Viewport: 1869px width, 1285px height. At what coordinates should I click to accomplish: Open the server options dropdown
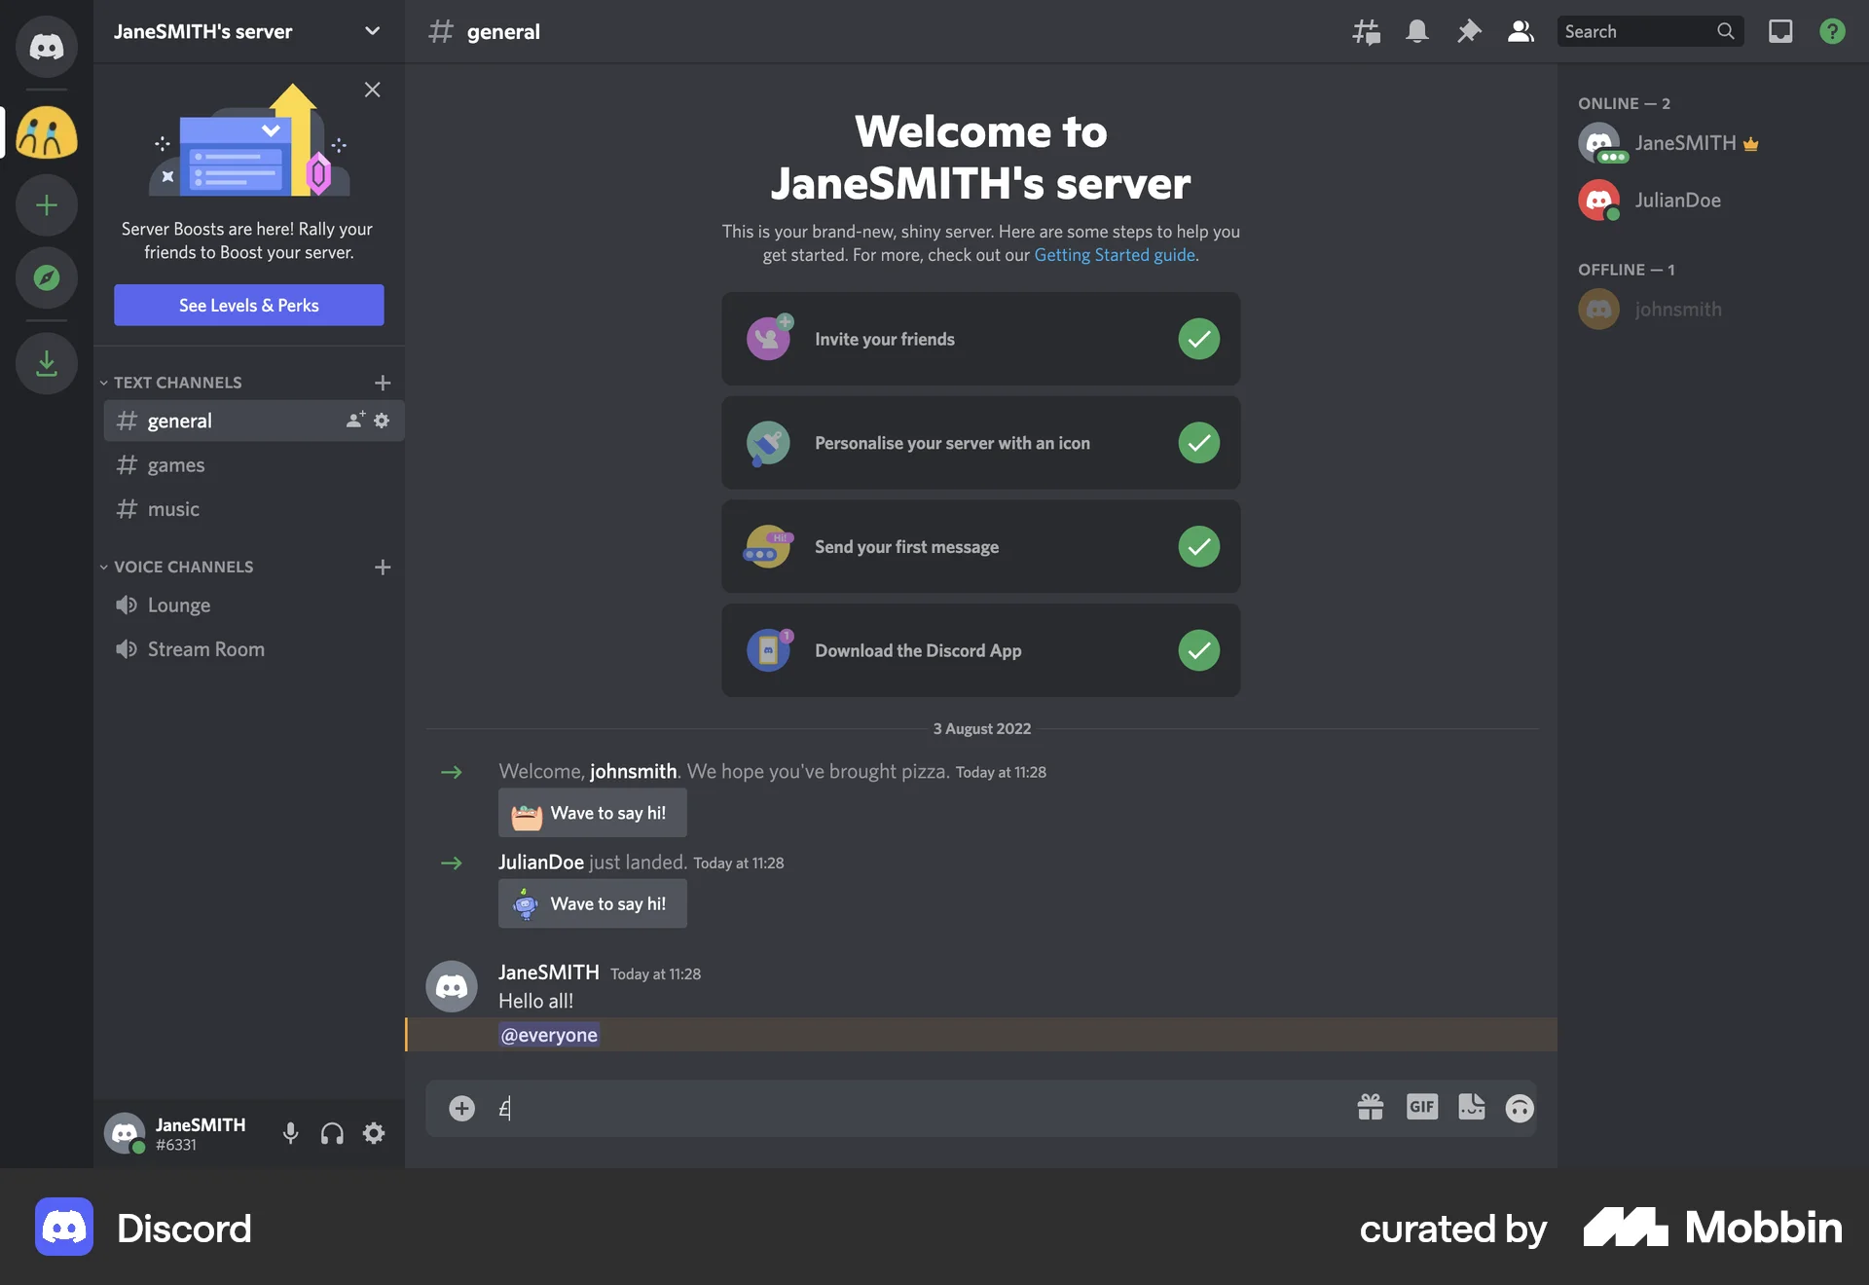pos(372,31)
